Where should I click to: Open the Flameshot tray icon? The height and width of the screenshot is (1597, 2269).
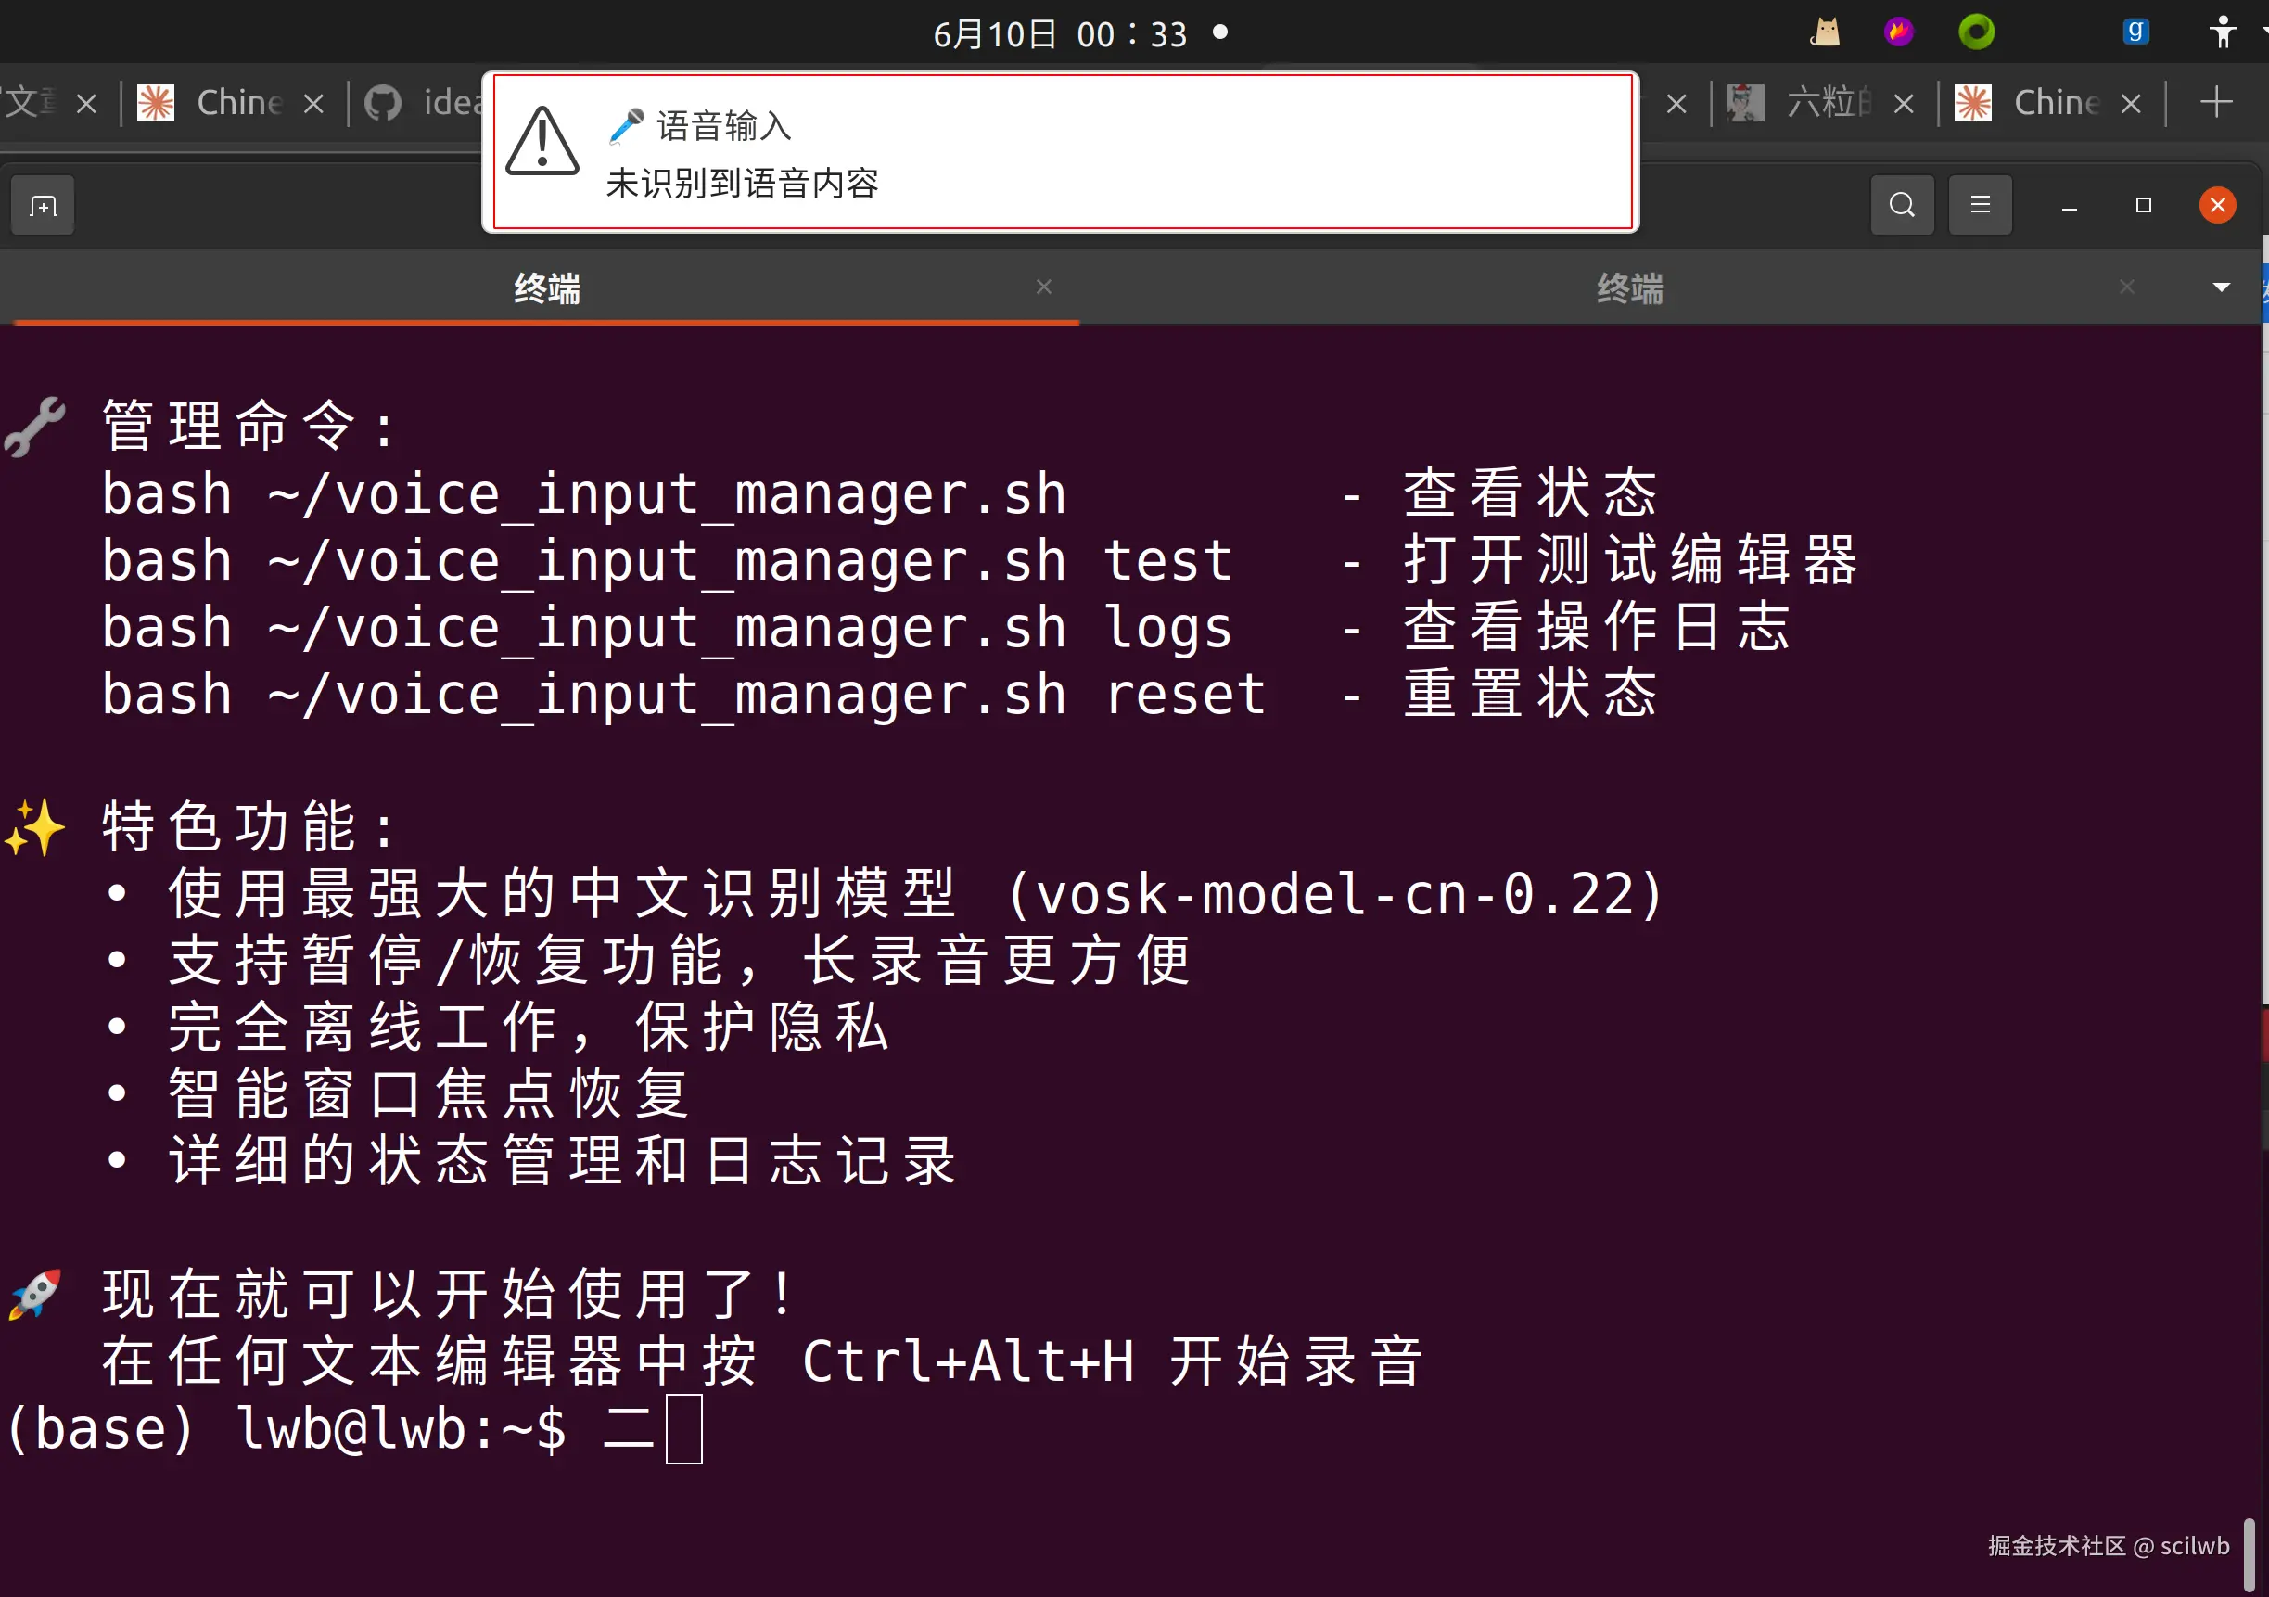tap(1897, 32)
